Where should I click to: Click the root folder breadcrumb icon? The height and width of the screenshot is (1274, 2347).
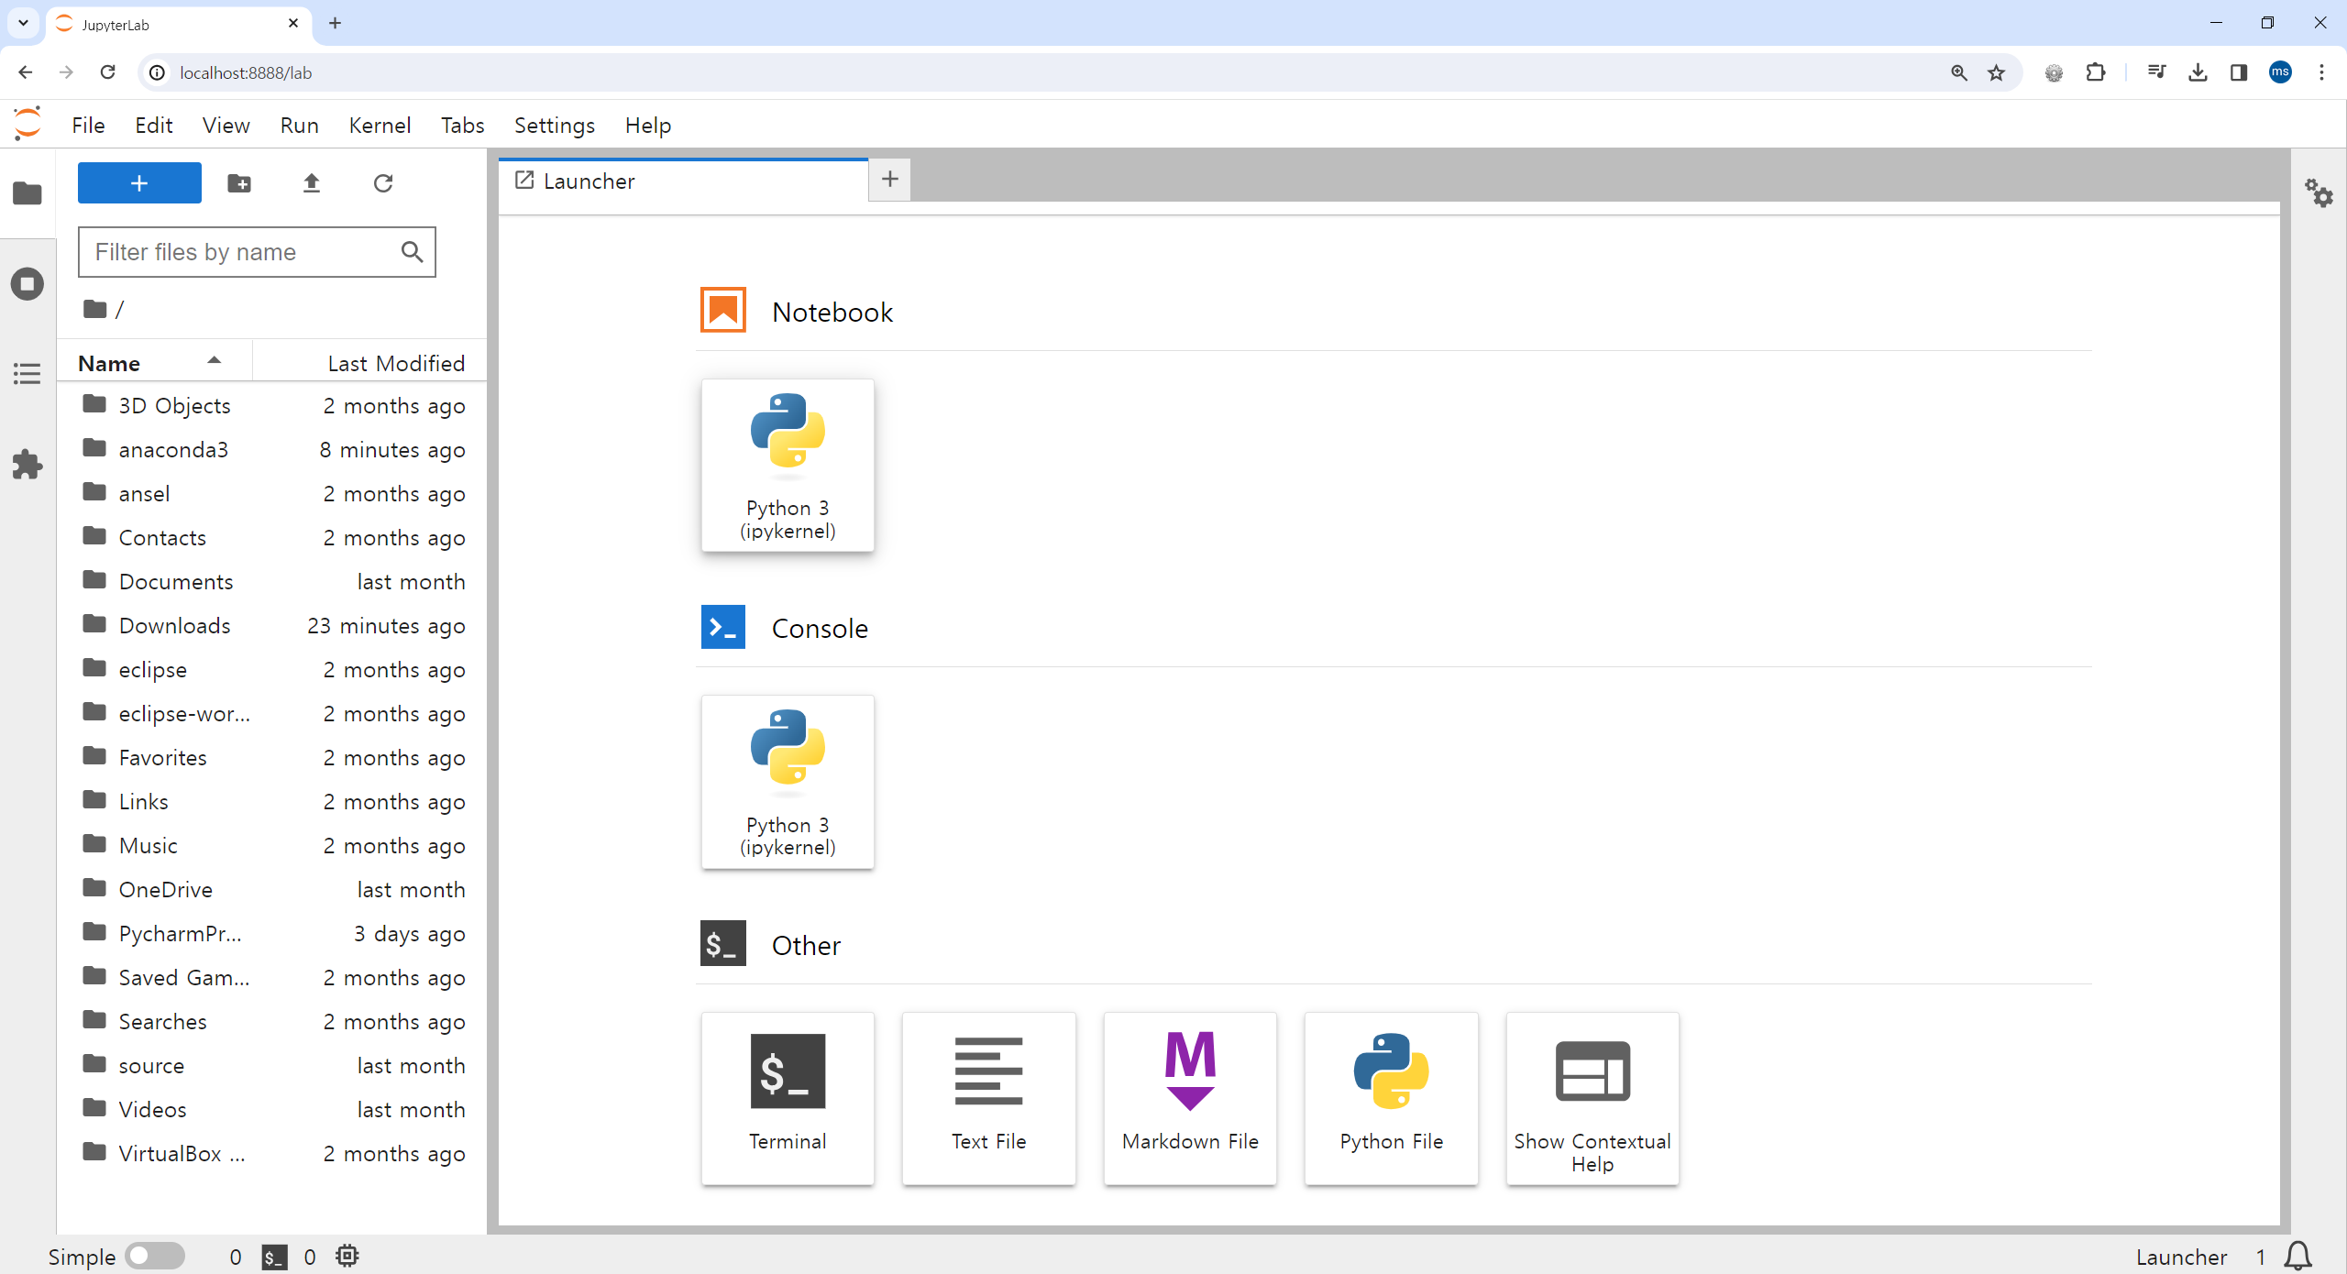(94, 309)
